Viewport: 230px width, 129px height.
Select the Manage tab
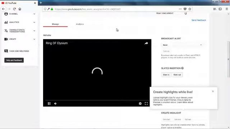(x=55, y=24)
